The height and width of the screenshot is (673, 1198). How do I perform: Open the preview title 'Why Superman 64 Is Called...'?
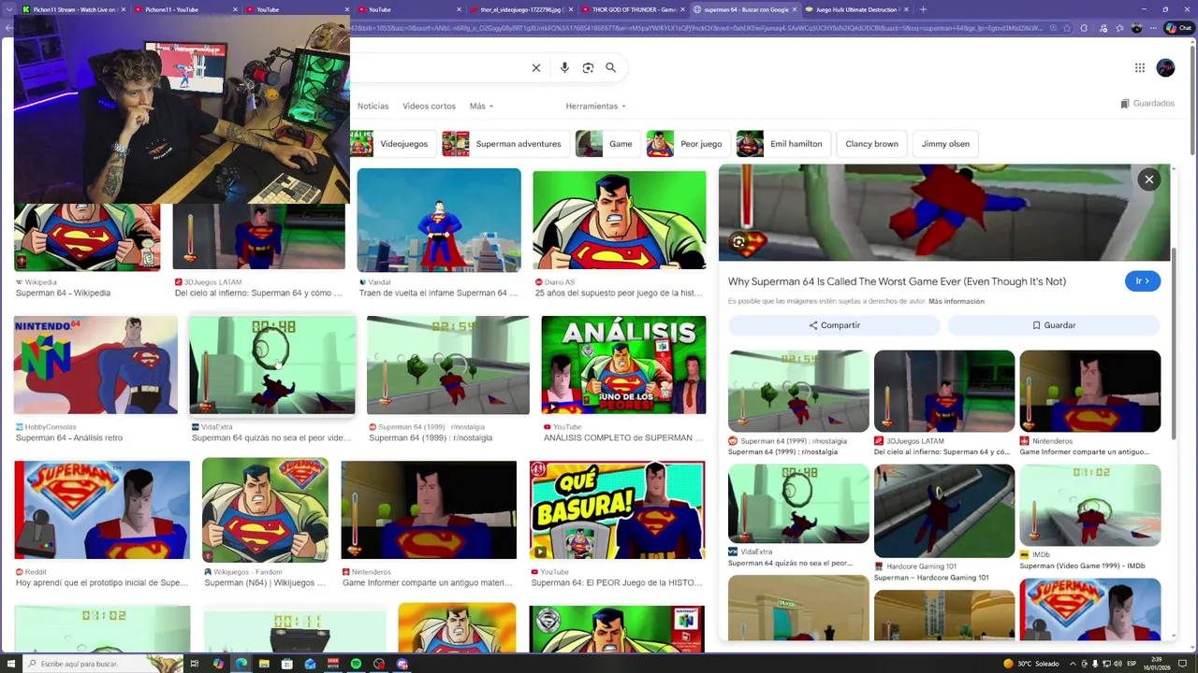[897, 281]
